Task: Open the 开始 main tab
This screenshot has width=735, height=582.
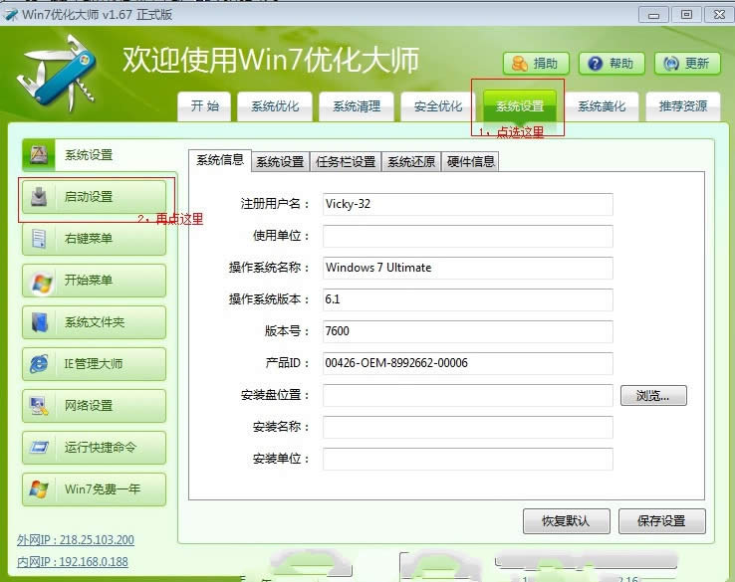Action: [x=204, y=106]
